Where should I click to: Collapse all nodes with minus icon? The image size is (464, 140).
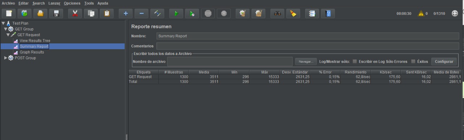point(141,13)
